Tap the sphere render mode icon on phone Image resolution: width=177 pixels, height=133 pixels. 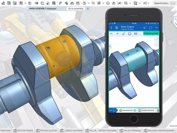tap(130, 34)
